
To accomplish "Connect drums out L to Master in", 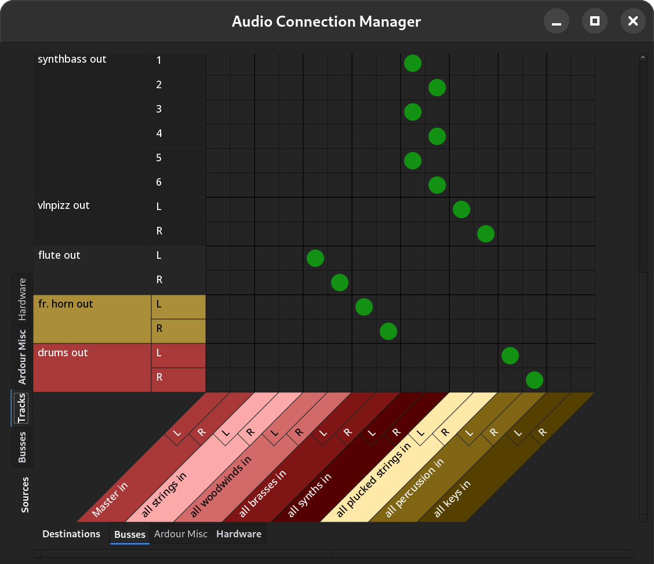I will pos(218,356).
